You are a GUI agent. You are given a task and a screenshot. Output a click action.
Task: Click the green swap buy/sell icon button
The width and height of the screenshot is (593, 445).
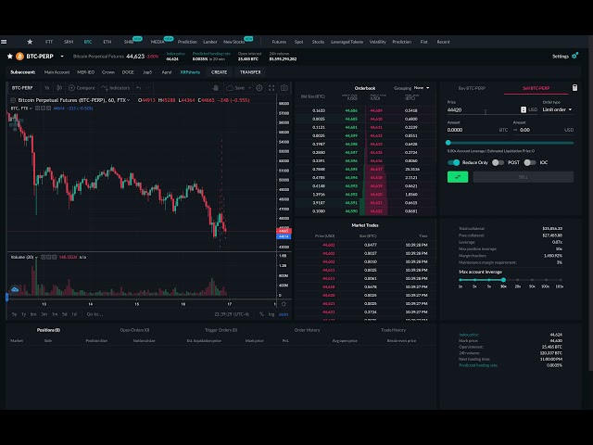[458, 177]
